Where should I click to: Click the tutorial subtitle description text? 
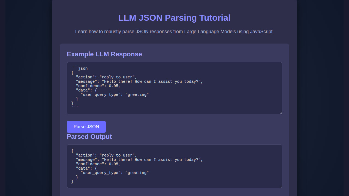point(174,32)
